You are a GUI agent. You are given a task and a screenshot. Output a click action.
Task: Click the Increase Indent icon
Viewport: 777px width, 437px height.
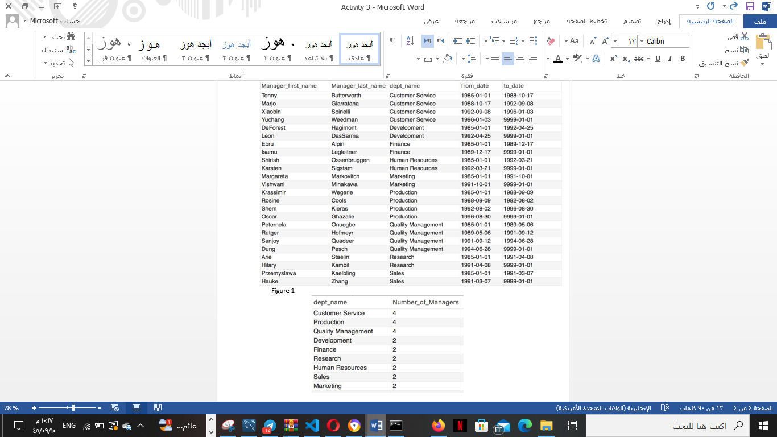[x=457, y=40]
